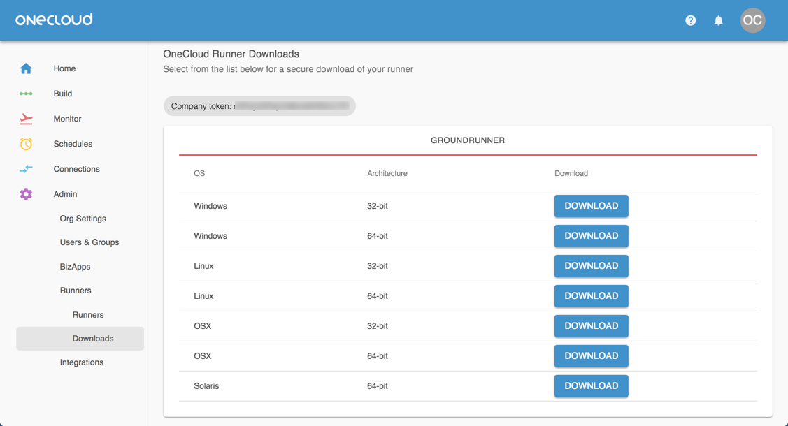Collapse the Runners parent submenu
Viewport: 788px width, 426px height.
pyautogui.click(x=76, y=290)
